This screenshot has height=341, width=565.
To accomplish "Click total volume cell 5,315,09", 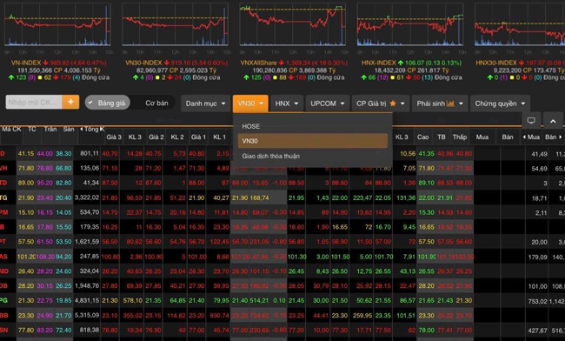I will (87, 315).
